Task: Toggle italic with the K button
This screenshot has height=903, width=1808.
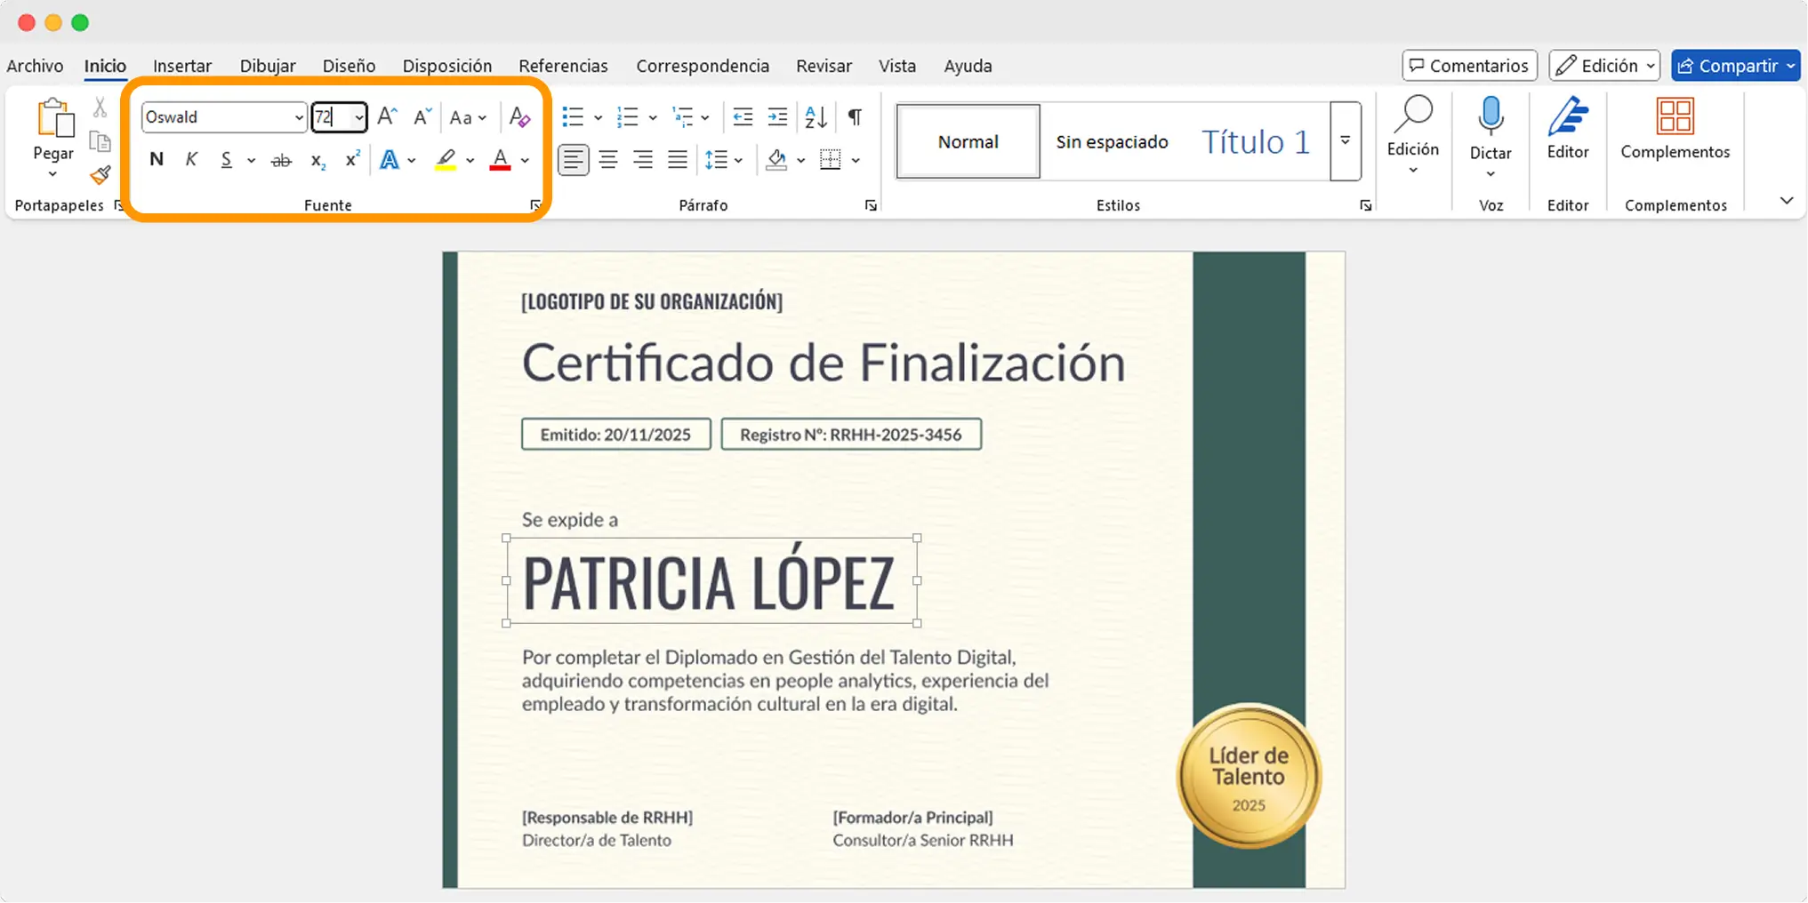Action: click(191, 160)
